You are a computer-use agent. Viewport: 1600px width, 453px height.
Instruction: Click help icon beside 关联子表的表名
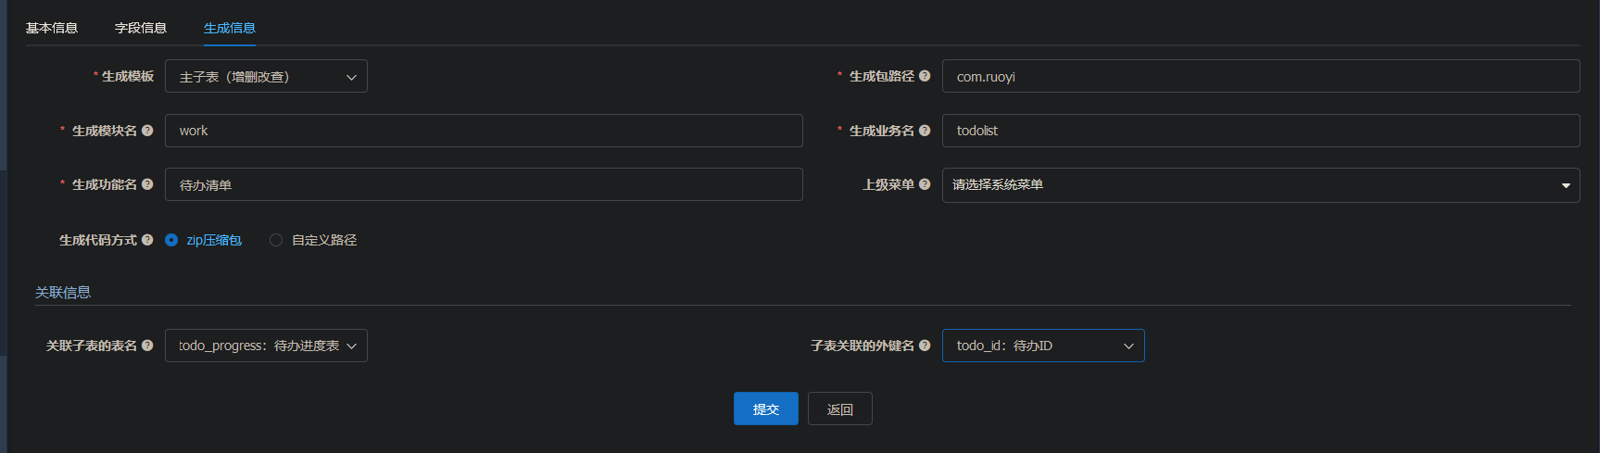tap(147, 346)
